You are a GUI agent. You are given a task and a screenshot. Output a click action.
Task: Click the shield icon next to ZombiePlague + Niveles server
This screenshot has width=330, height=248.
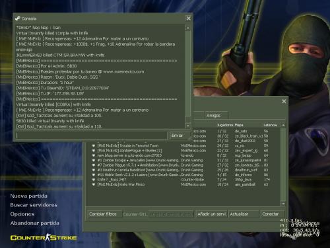coord(94,151)
